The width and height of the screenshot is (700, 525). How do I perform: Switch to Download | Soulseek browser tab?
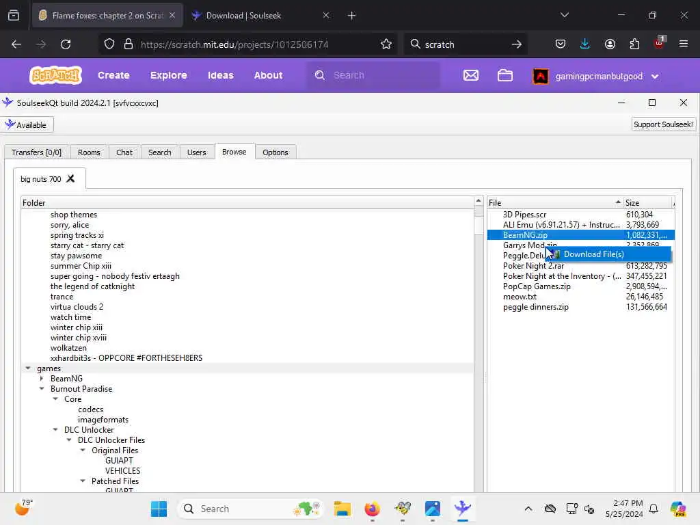[x=260, y=16]
